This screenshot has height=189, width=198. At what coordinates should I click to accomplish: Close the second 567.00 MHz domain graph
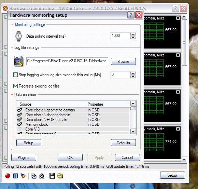178,55
